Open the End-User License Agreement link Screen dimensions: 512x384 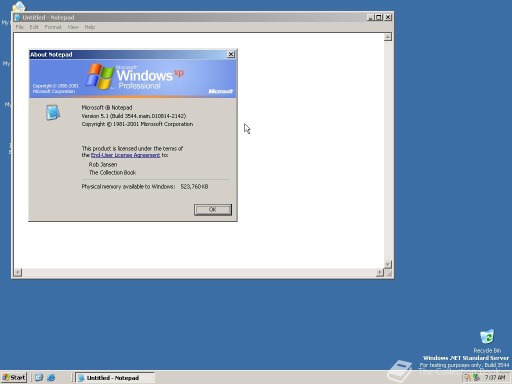[125, 155]
